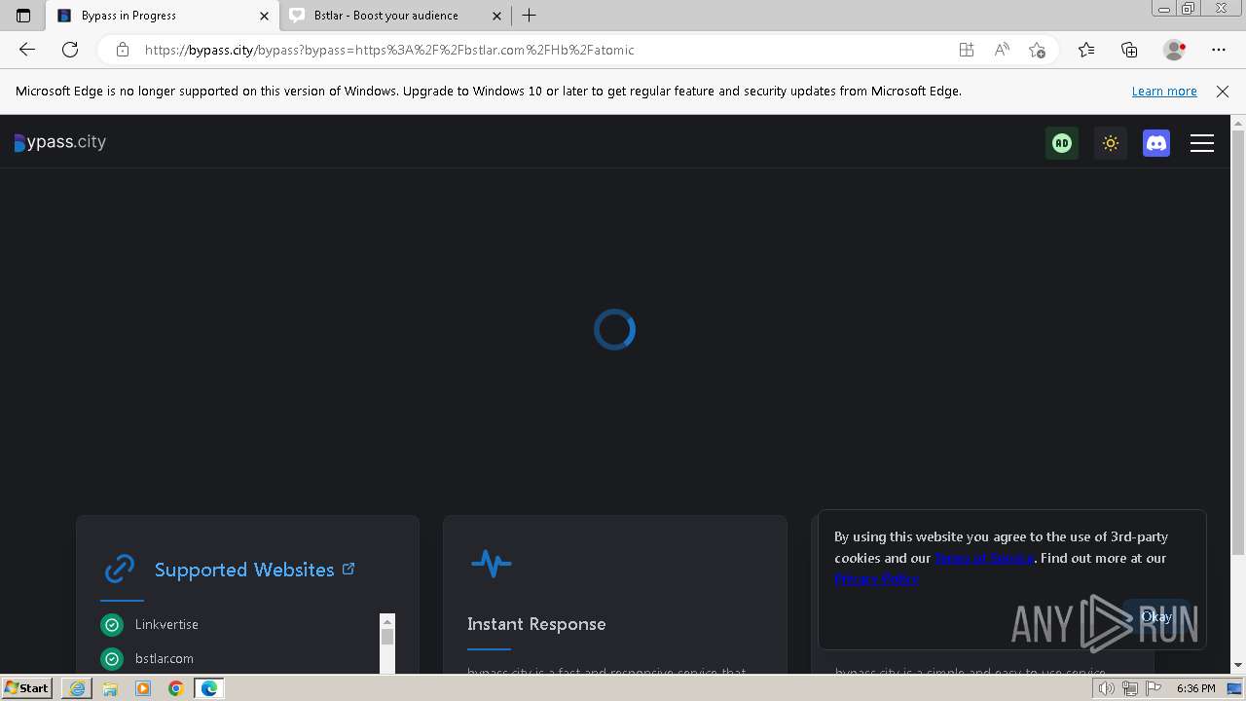Open the Favorites list

tap(1086, 50)
